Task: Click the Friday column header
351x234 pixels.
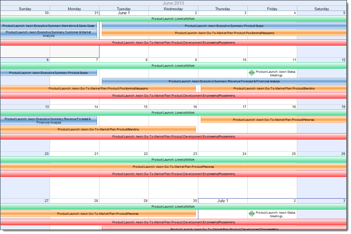Action: click(x=272, y=9)
